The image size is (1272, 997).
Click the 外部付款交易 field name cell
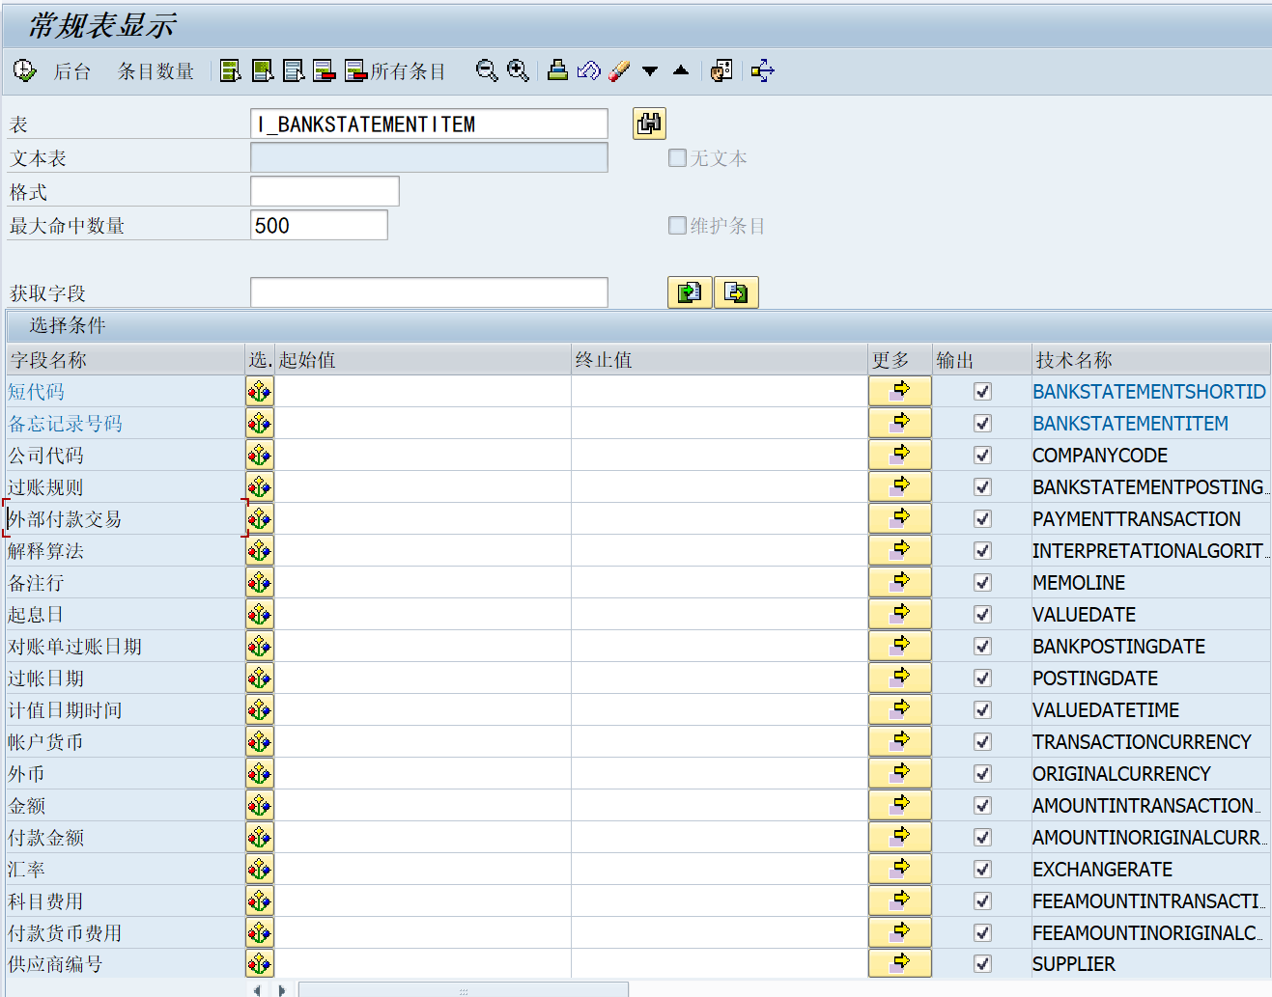(x=126, y=519)
